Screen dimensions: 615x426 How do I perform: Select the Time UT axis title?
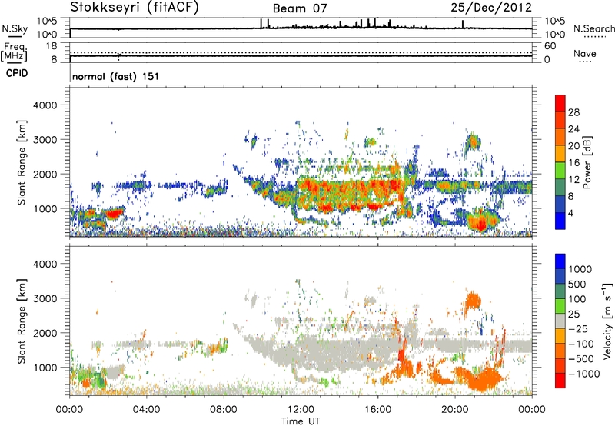click(301, 421)
